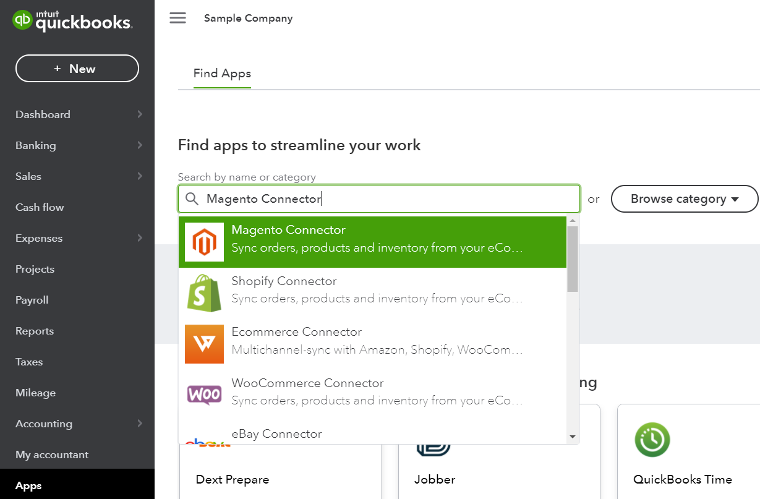Click the Shopify Connector icon

204,291
